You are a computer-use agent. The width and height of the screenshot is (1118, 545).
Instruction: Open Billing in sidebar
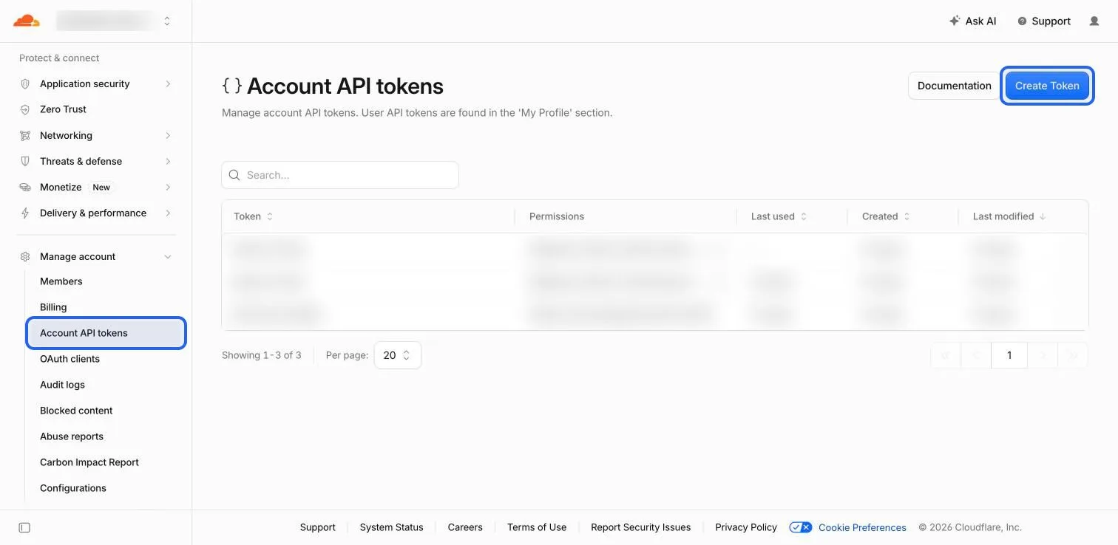pyautogui.click(x=53, y=307)
